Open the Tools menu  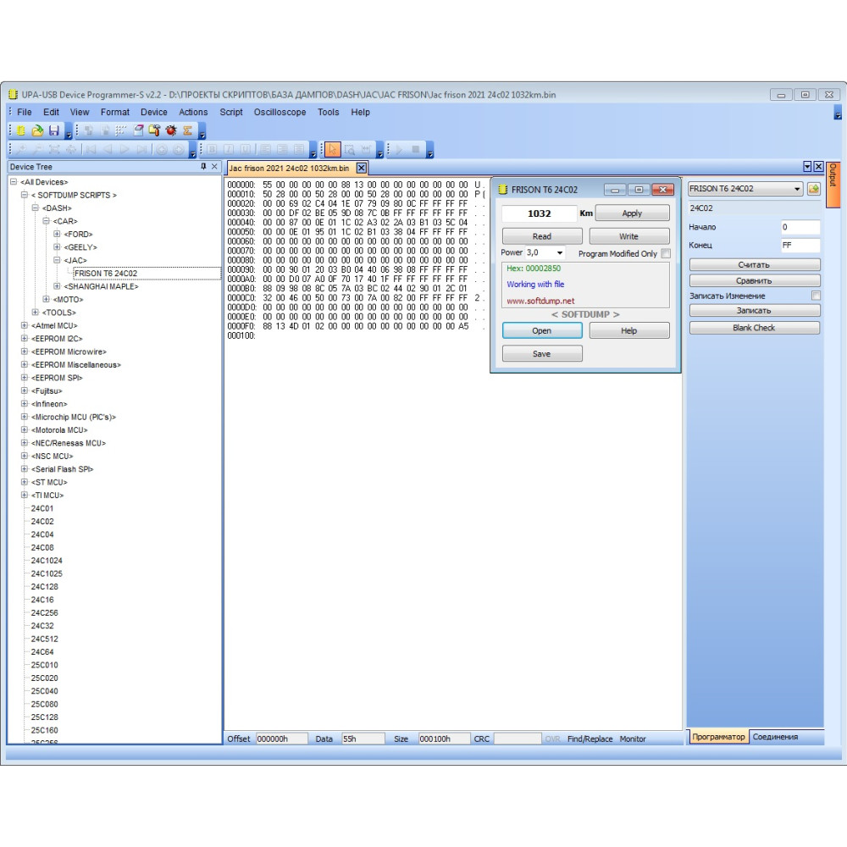[x=329, y=112]
